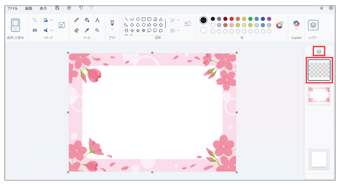Select the large black Color 1 circle
The image size is (340, 185).
click(x=204, y=20)
